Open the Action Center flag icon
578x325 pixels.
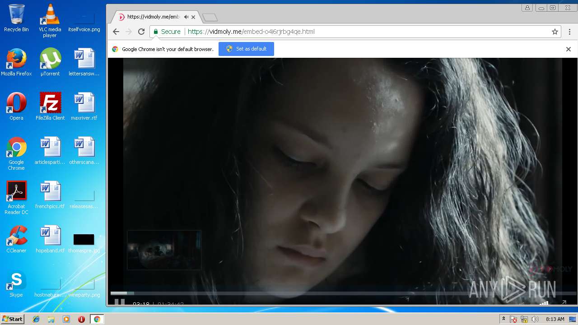(x=513, y=319)
